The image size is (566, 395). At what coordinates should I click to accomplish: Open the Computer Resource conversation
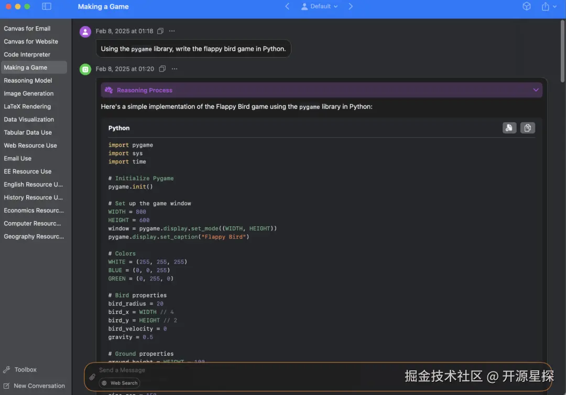34,223
